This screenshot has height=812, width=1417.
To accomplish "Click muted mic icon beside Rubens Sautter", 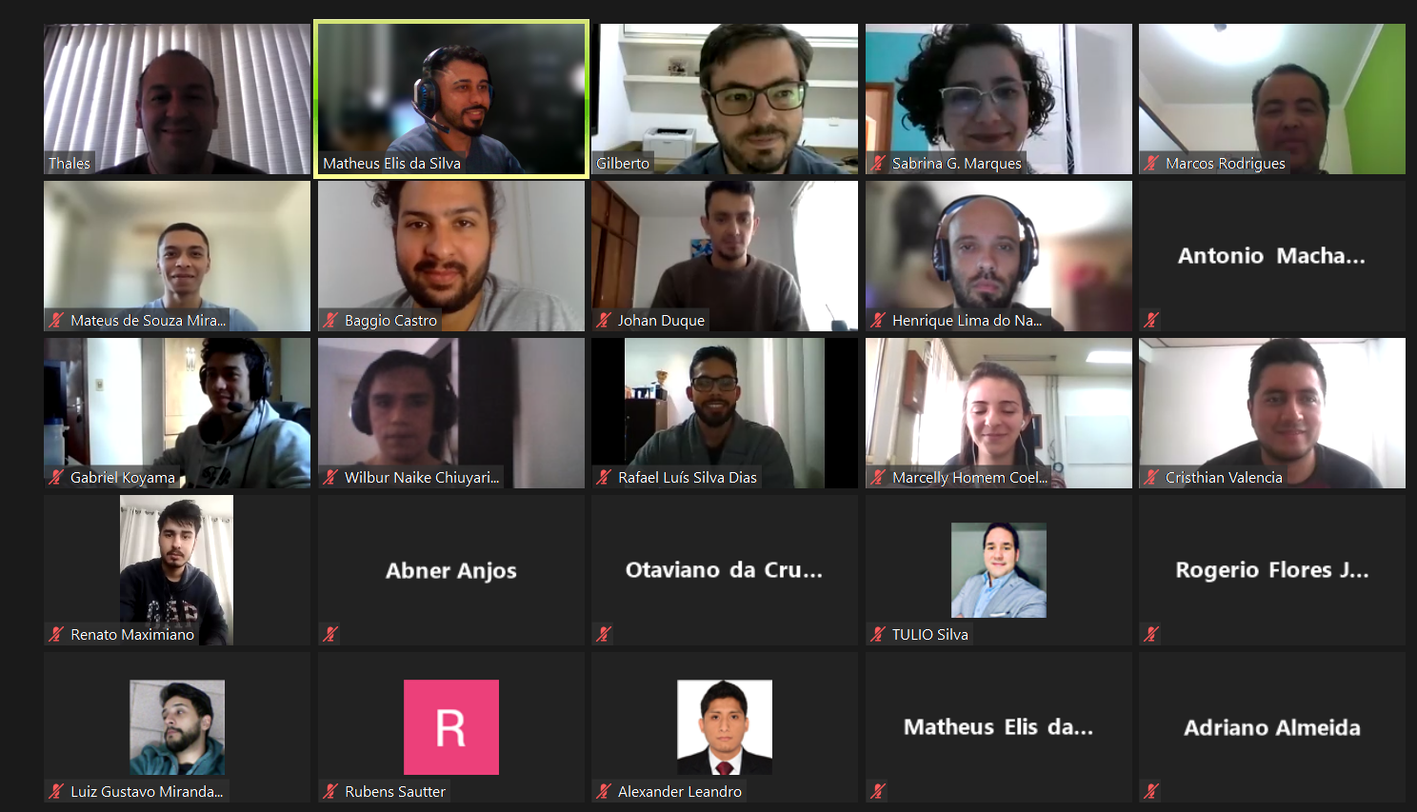I will point(330,791).
